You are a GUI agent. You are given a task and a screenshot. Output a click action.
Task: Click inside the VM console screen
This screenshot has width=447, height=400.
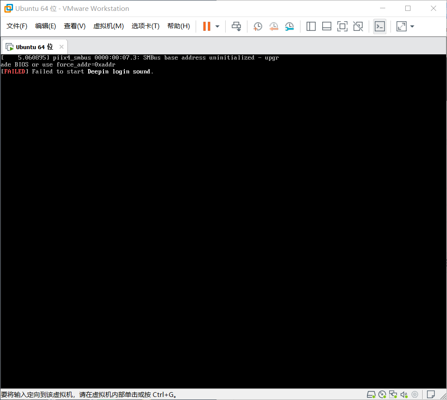tap(223, 221)
